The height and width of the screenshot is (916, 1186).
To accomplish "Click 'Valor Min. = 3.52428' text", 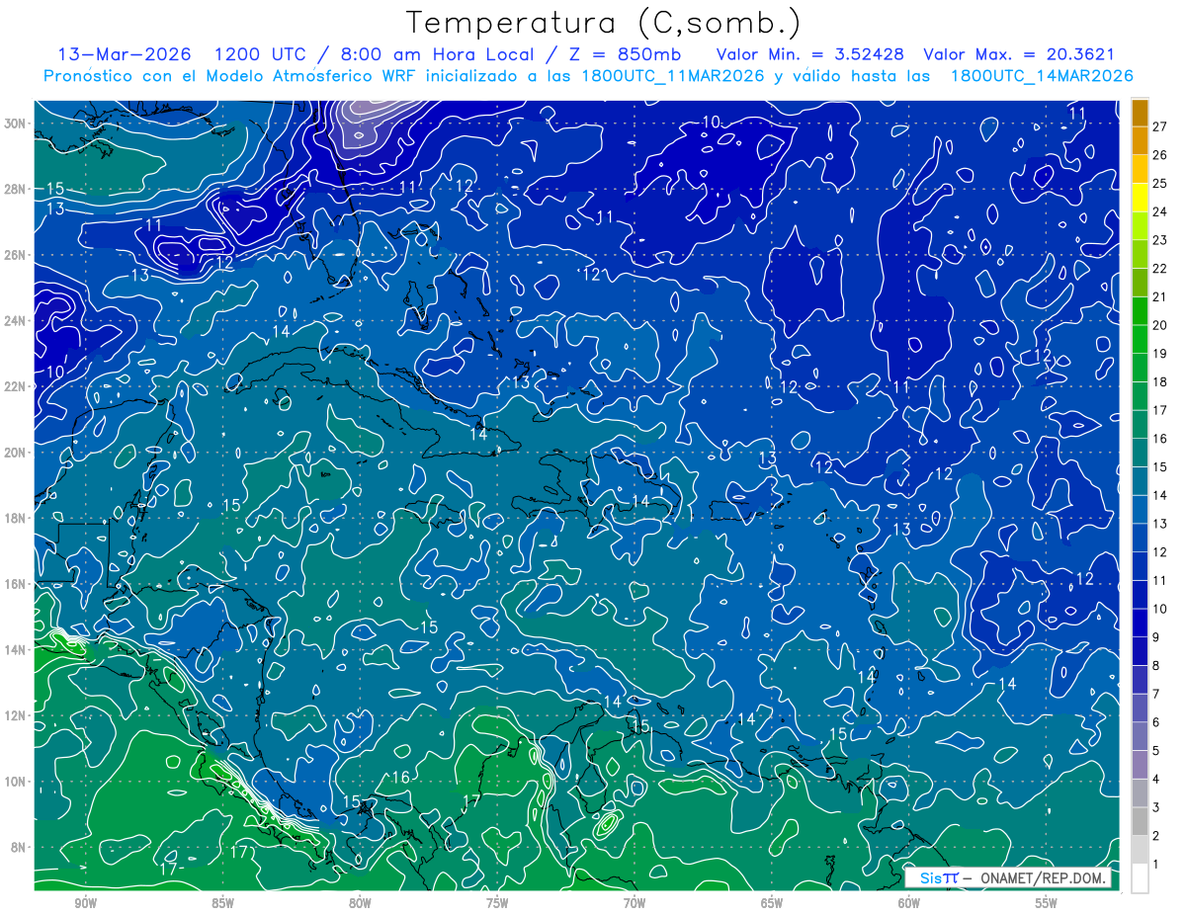I will tap(810, 54).
